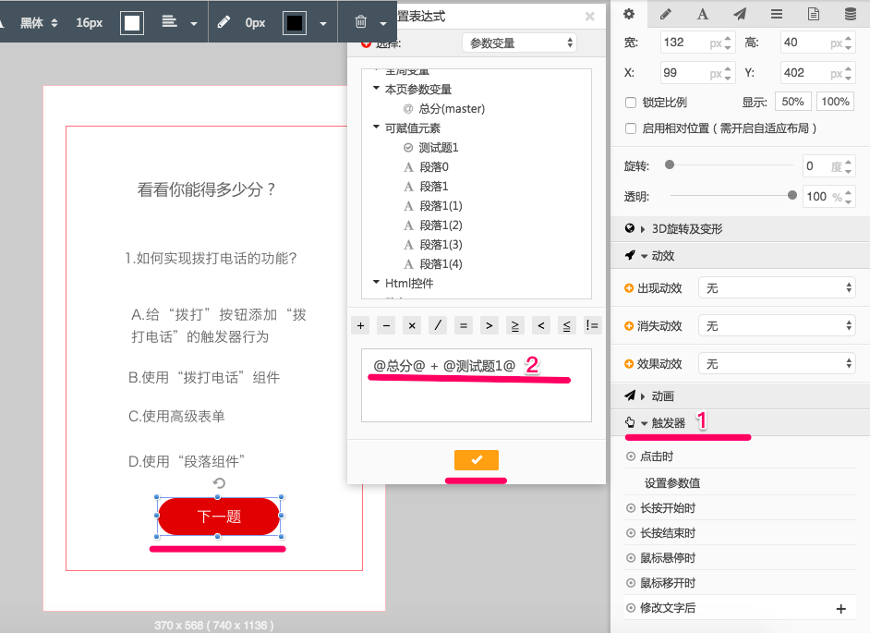Open the 参数变量 selection dropdown

[x=519, y=43]
